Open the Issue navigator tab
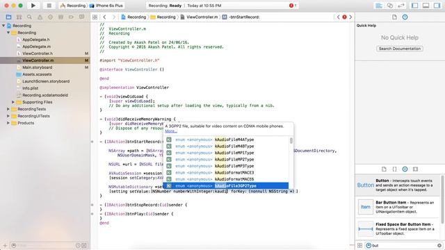Image resolution: width=445 pixels, height=250 pixels. [40, 17]
